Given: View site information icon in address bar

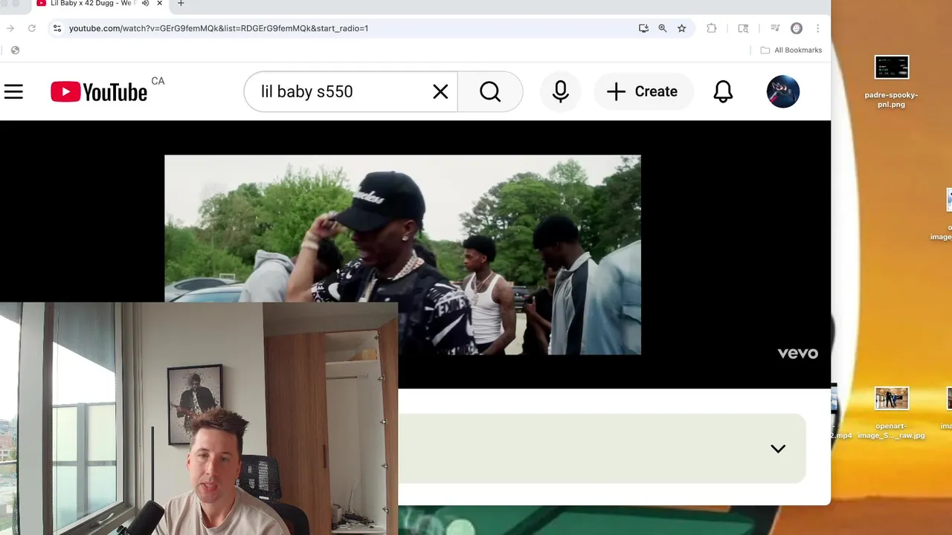Looking at the screenshot, I should [57, 28].
